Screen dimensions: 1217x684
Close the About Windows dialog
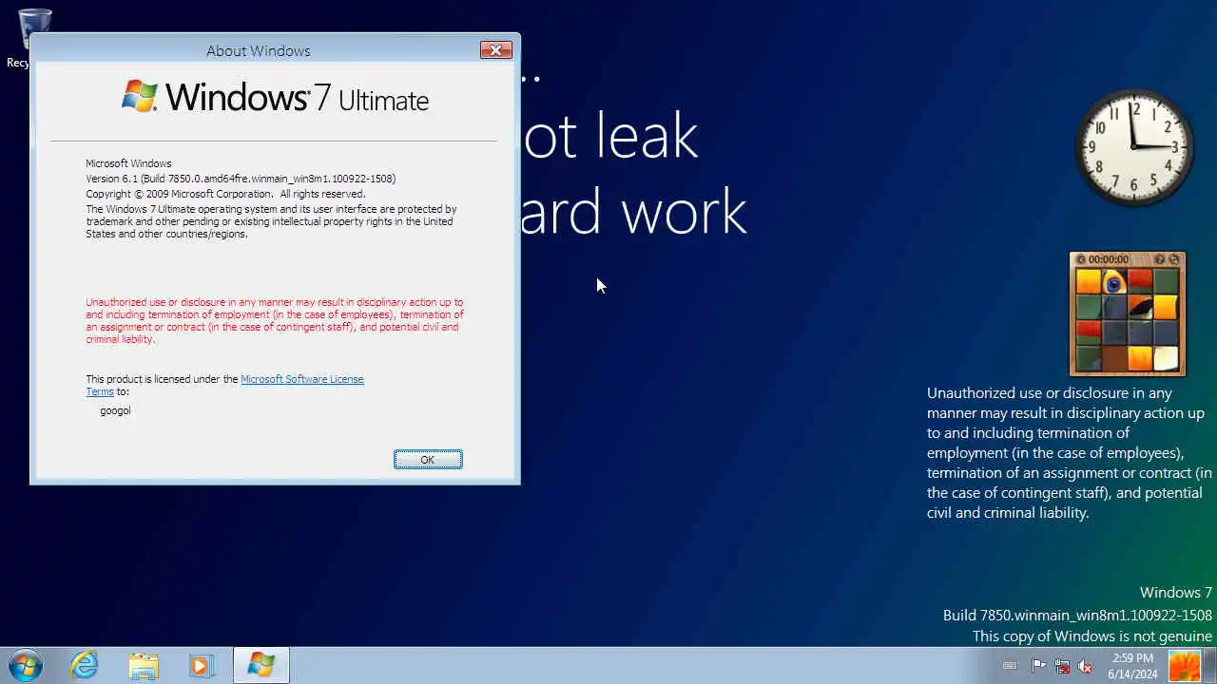495,50
